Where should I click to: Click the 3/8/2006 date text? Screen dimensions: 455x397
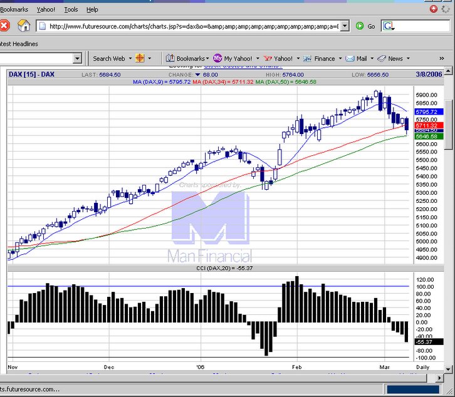pos(429,75)
